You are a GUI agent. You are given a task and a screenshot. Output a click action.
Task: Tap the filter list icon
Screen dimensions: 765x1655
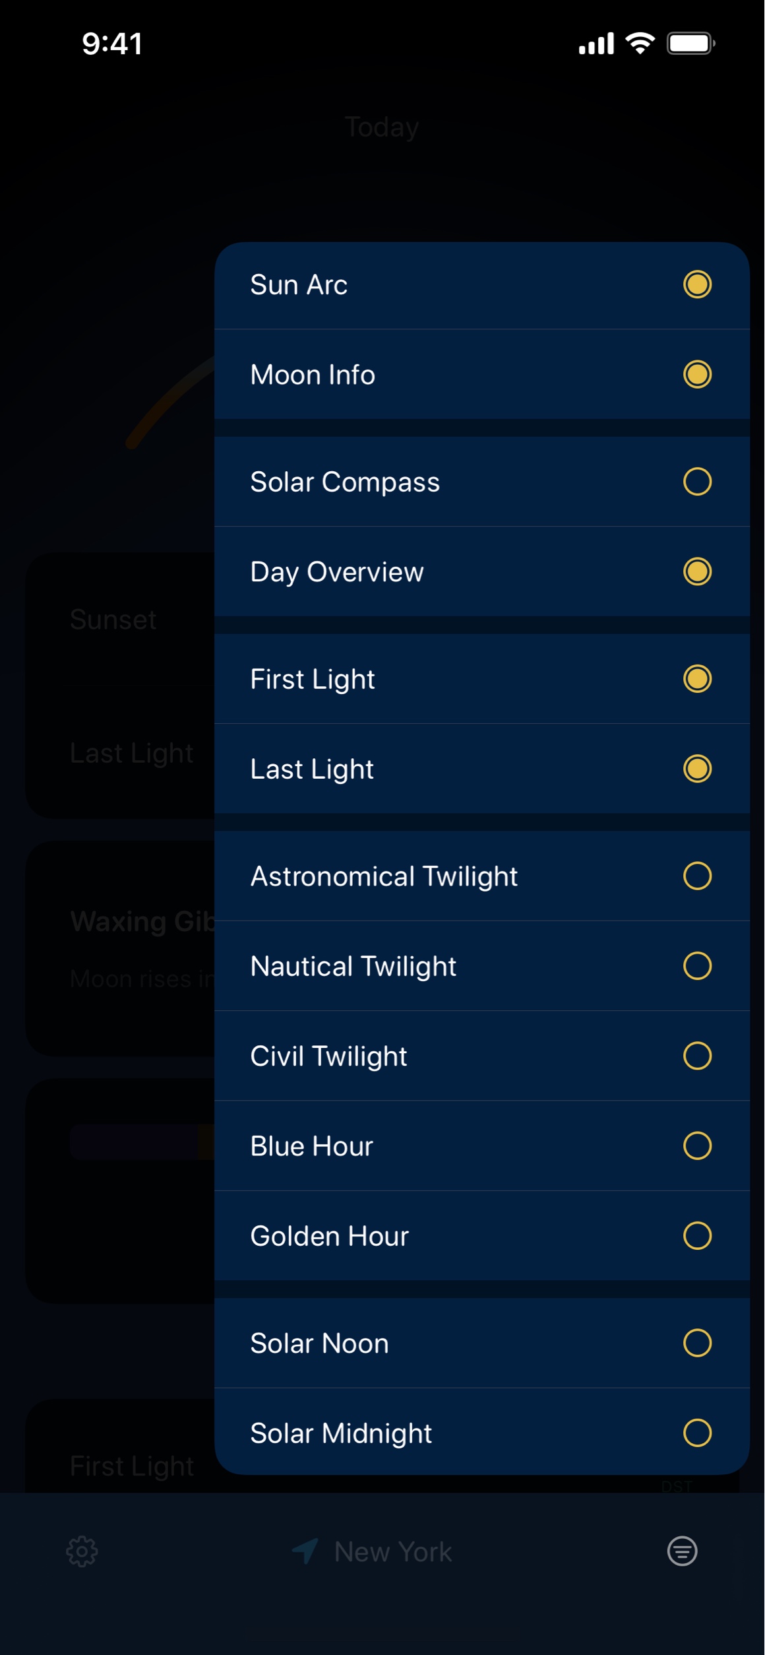tap(682, 1551)
